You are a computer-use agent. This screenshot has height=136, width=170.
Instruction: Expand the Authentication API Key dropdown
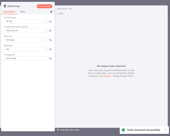[26, 21]
